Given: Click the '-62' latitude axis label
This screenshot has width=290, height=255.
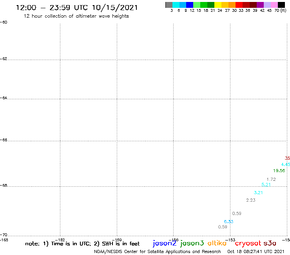Looking at the screenshot, I should [x=4, y=59].
